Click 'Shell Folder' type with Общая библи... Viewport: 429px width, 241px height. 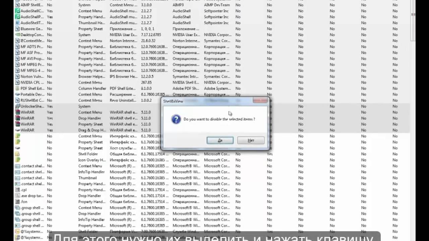pyautogui.click(x=88, y=154)
